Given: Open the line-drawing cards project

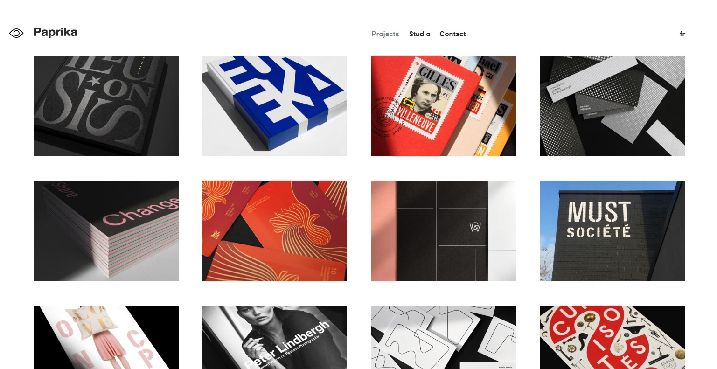Looking at the screenshot, I should pyautogui.click(x=444, y=337).
